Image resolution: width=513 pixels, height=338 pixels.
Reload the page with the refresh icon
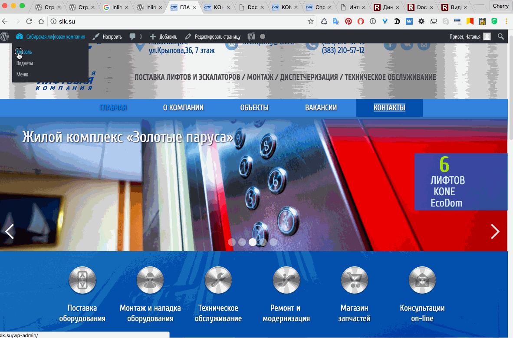tap(29, 21)
